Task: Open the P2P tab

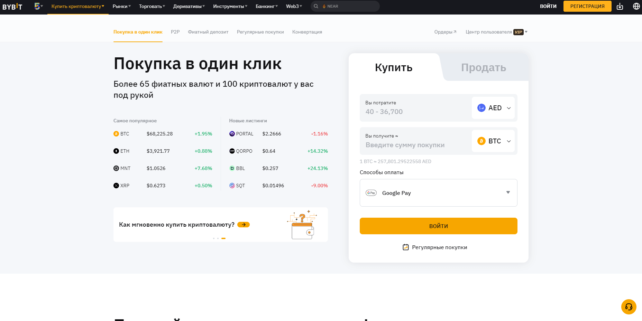Action: pos(175,32)
